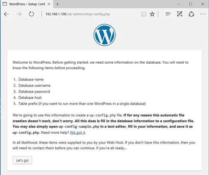Click the Database password list item

(34, 91)
